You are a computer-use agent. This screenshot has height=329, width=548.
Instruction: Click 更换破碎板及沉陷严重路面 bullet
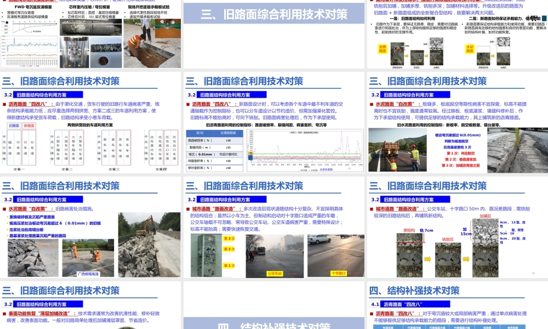pos(32,217)
